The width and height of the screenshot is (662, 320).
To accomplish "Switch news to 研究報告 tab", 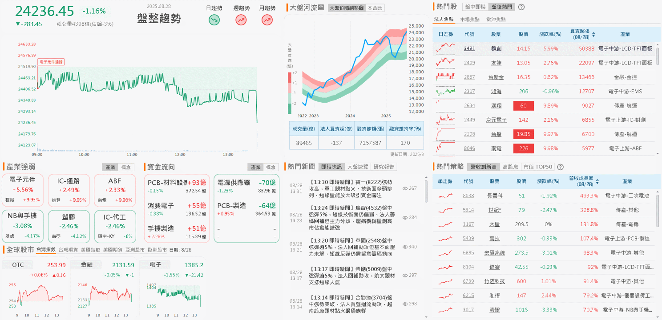I will pos(384,167).
